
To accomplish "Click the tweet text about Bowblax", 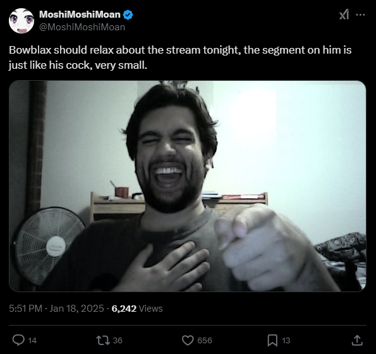I will tap(180, 57).
